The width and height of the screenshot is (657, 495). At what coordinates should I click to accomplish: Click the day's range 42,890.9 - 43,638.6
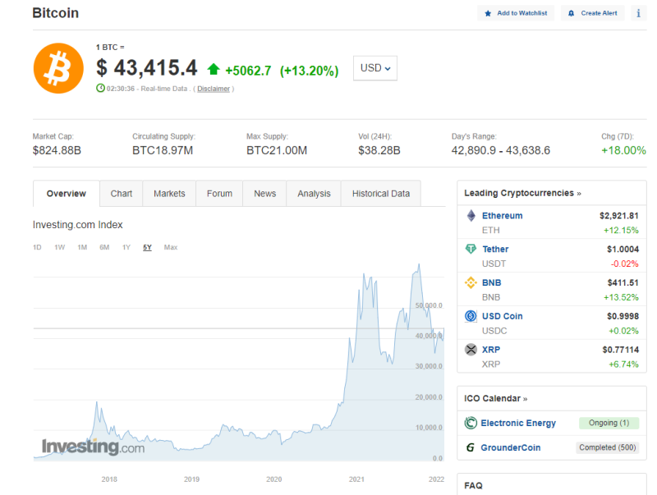point(501,150)
